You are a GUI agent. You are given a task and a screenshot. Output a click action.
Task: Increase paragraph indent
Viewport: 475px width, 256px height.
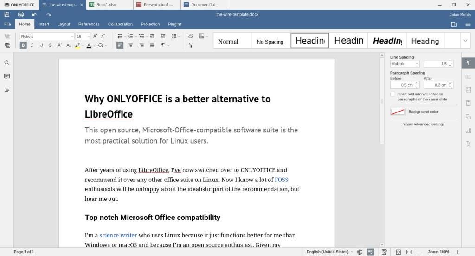[163, 36]
